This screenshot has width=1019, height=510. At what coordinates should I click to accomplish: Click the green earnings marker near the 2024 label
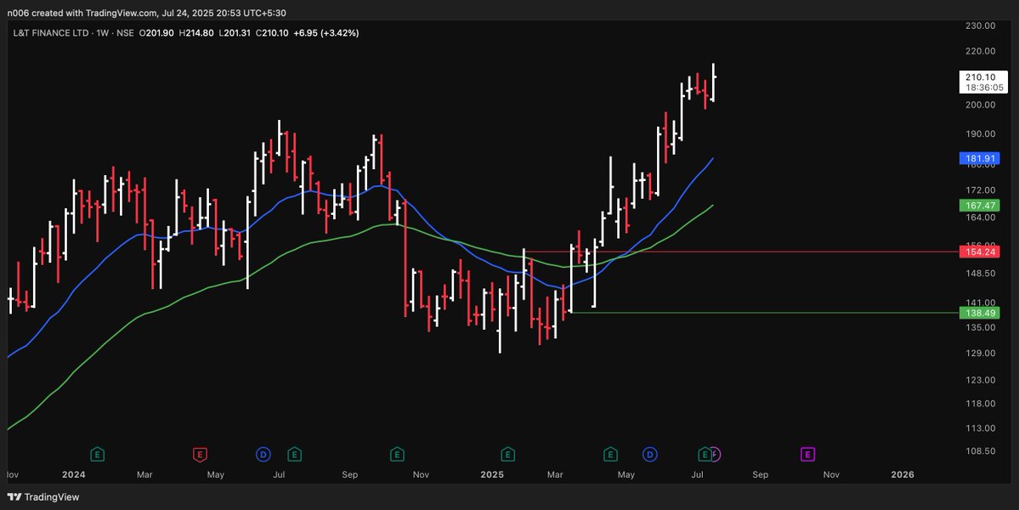click(x=98, y=454)
